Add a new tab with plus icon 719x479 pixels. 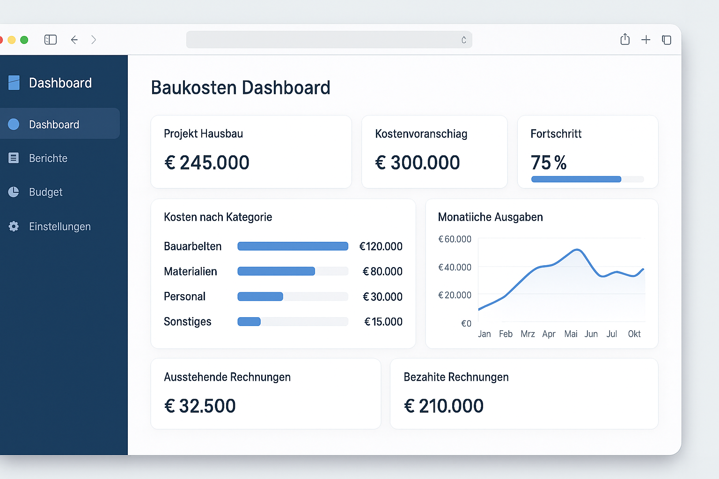point(646,40)
